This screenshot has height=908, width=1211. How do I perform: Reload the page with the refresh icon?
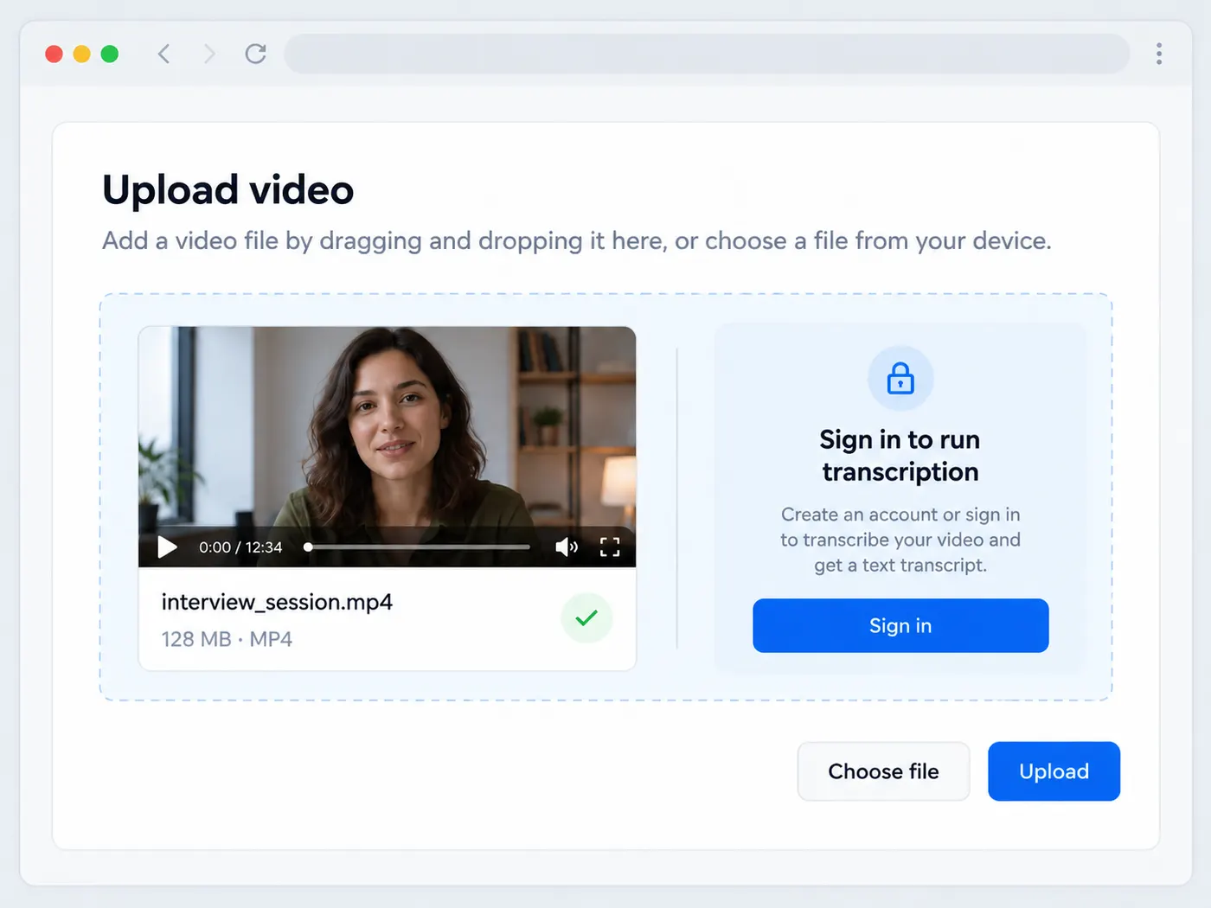[255, 54]
